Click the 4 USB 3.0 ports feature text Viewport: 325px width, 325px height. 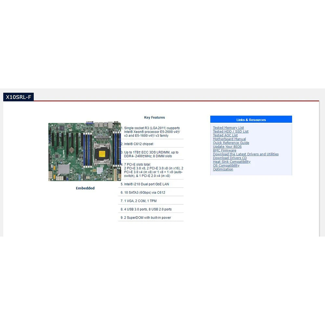click(148, 209)
